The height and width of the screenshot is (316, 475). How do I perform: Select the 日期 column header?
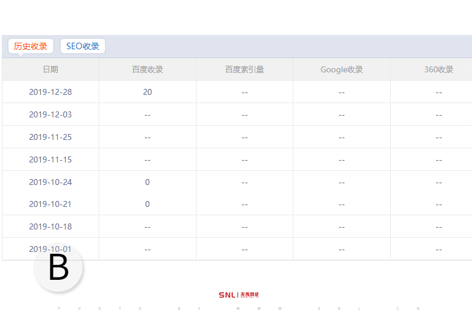[x=50, y=69]
